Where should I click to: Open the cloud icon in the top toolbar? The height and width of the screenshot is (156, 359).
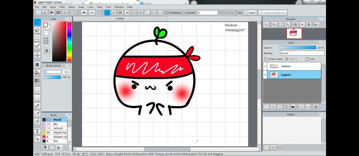38,13
